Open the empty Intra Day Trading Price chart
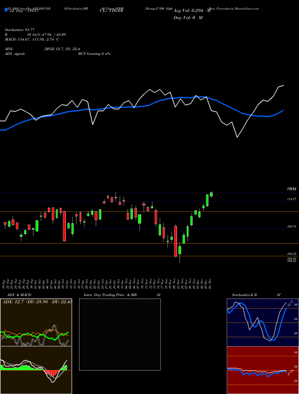Screen dimensions: 299x394 pos(120,334)
